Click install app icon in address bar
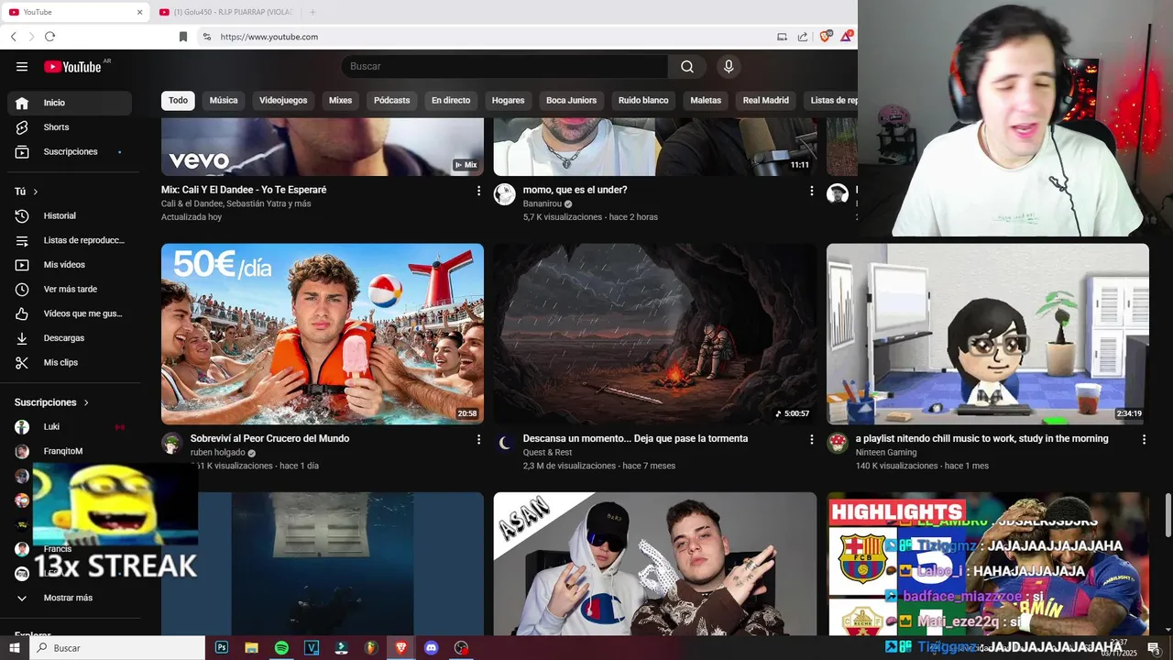1173x660 pixels. (782, 37)
